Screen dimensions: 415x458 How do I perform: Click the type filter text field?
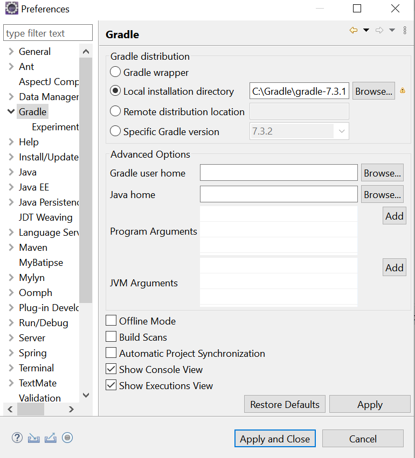48,33
